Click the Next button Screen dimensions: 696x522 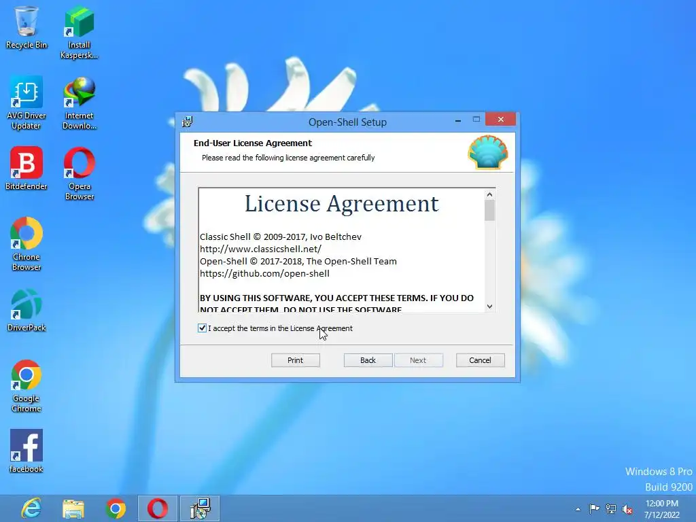point(418,360)
